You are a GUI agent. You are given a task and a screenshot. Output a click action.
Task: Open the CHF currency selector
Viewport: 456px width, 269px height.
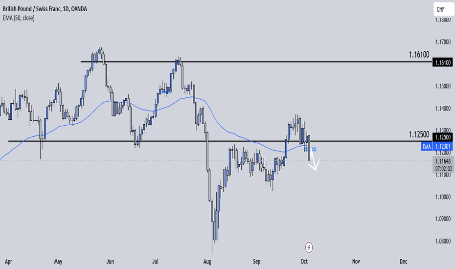click(x=443, y=9)
